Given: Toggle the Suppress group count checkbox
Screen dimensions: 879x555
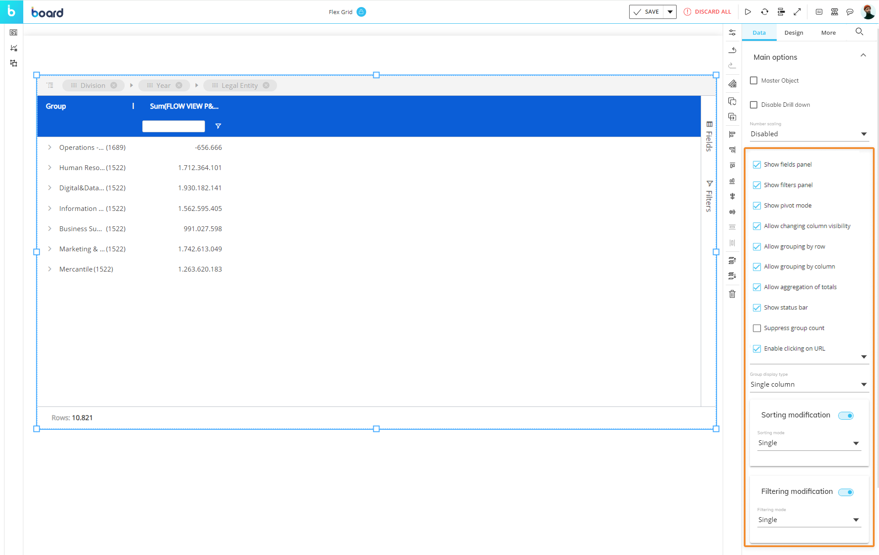Looking at the screenshot, I should (x=757, y=327).
